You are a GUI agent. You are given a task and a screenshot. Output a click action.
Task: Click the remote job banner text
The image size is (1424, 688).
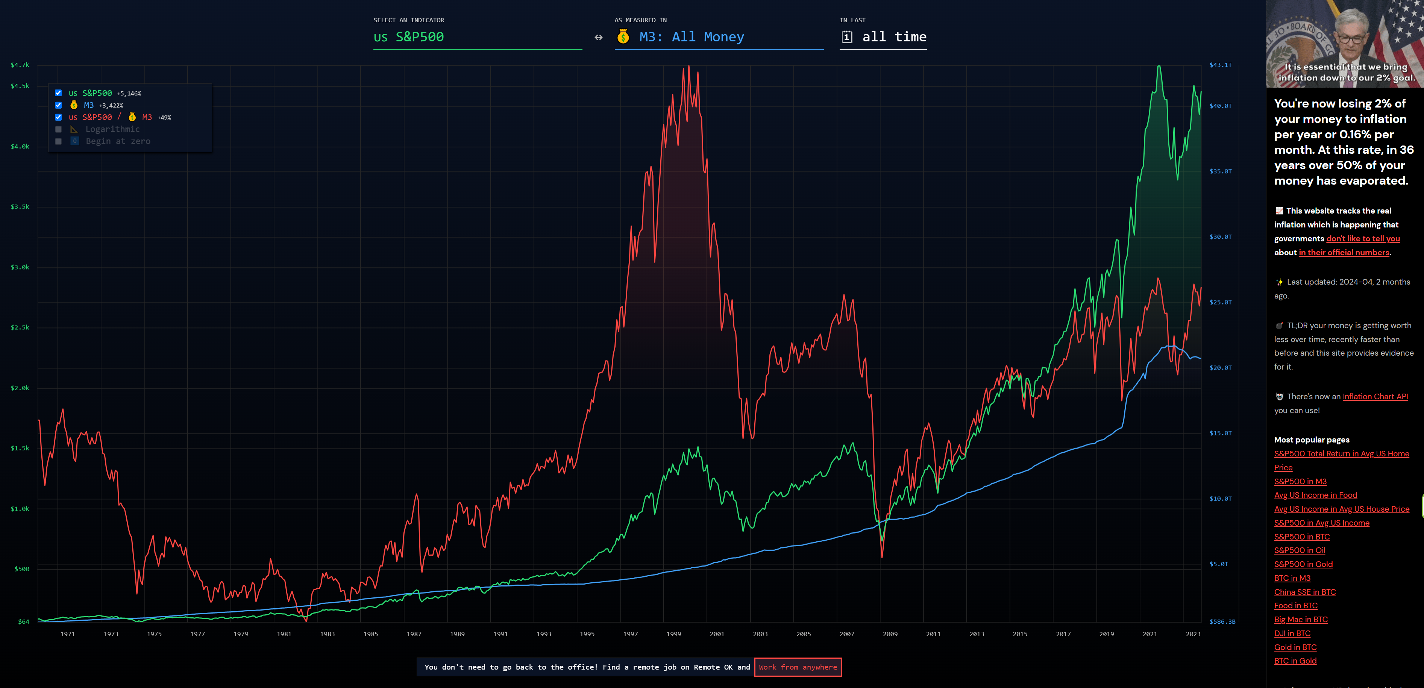(587, 667)
